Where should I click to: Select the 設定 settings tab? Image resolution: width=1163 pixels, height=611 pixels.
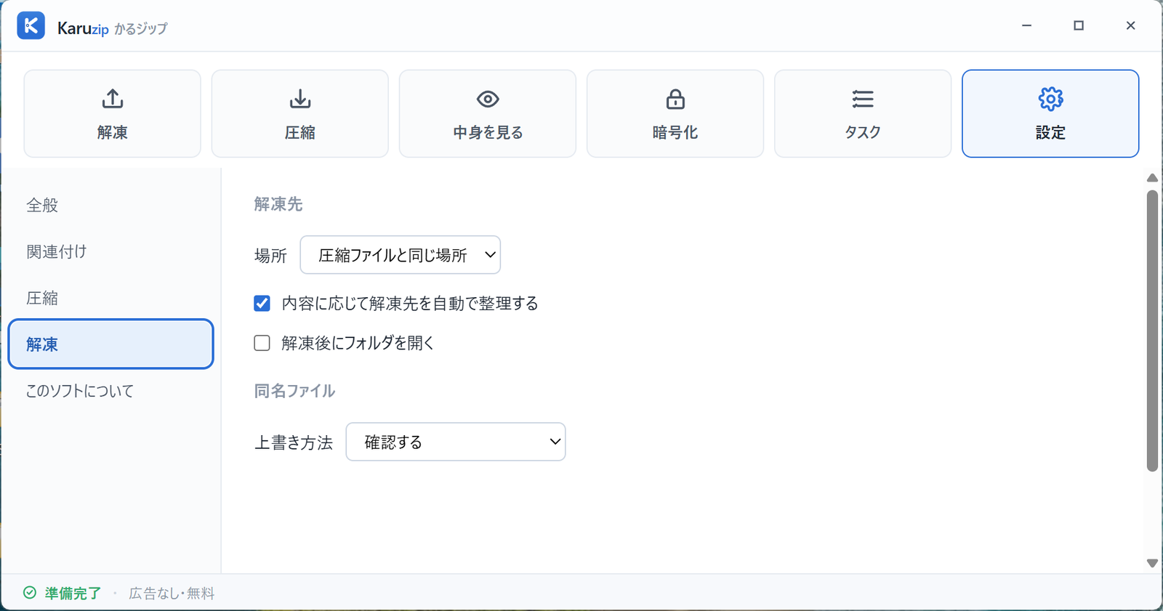coord(1050,113)
